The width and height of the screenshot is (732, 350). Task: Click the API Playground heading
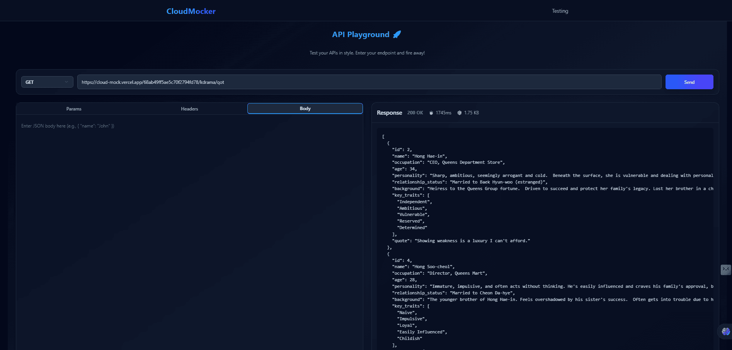point(361,34)
